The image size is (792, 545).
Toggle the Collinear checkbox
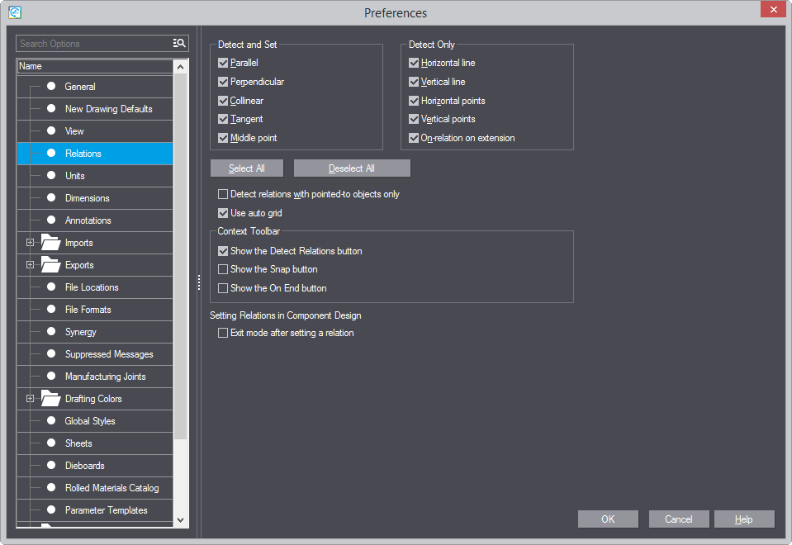(x=223, y=101)
